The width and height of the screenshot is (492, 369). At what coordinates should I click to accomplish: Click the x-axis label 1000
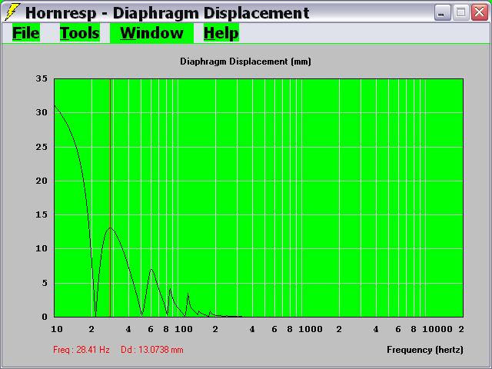click(311, 329)
